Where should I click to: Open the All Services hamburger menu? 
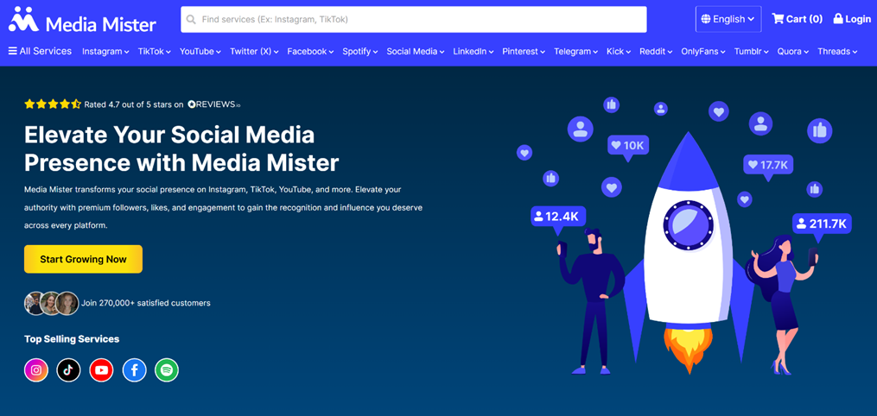point(40,51)
